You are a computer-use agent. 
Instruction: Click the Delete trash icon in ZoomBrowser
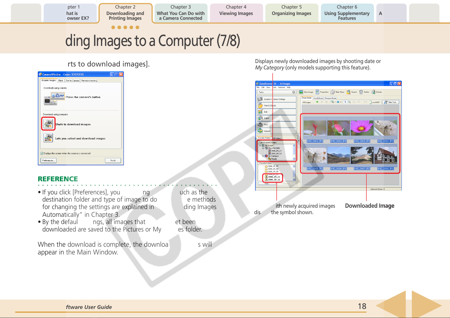tap(361, 92)
